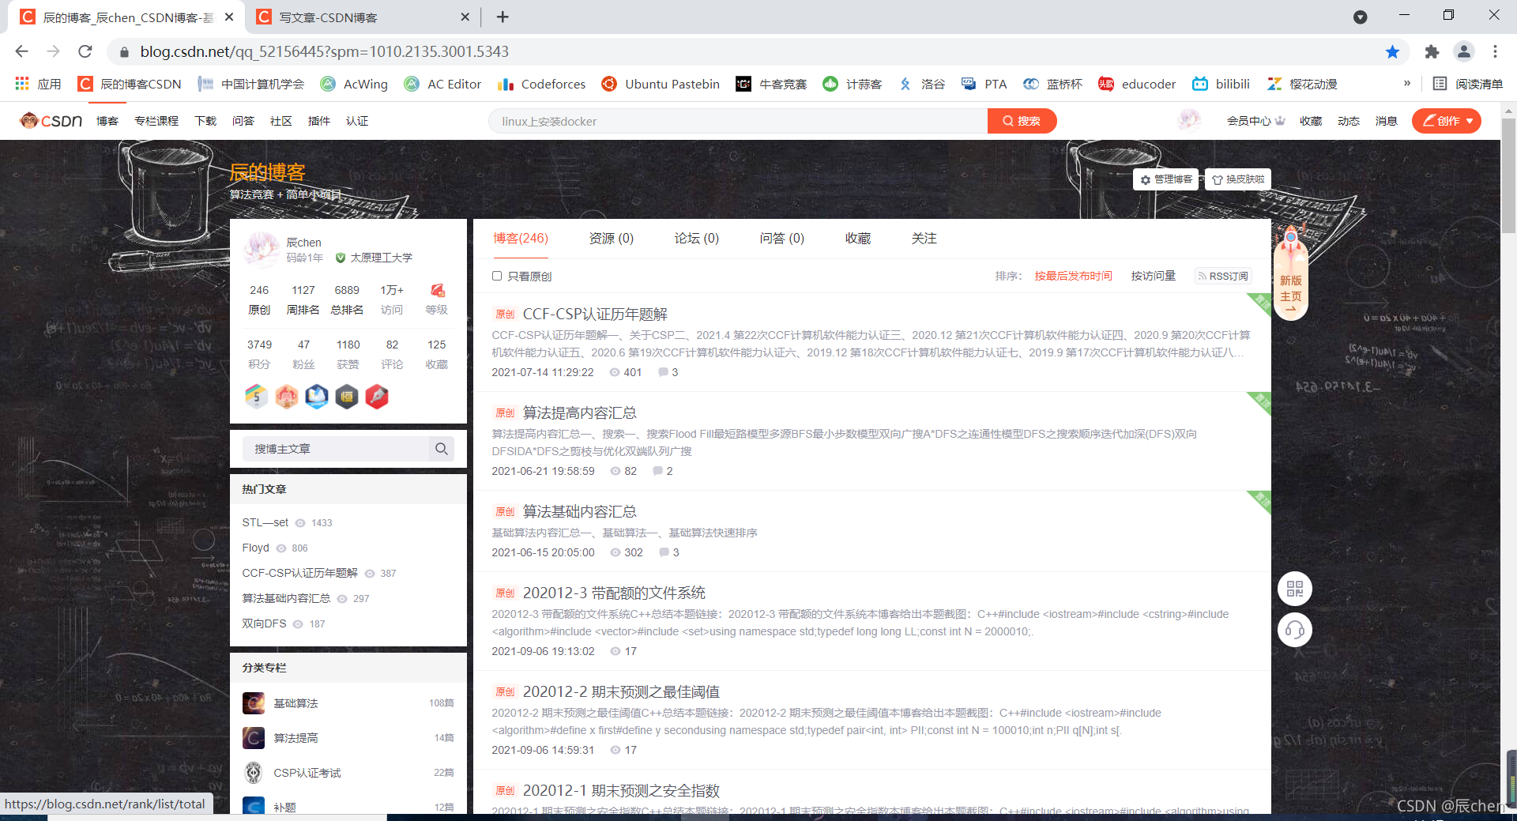Switch to 收藏 tab in blog panel

pos(858,239)
